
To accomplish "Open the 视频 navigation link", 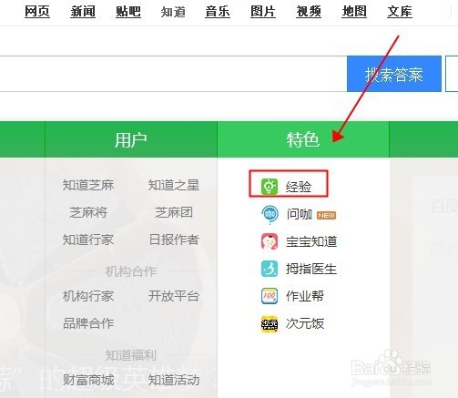I will pos(309,12).
